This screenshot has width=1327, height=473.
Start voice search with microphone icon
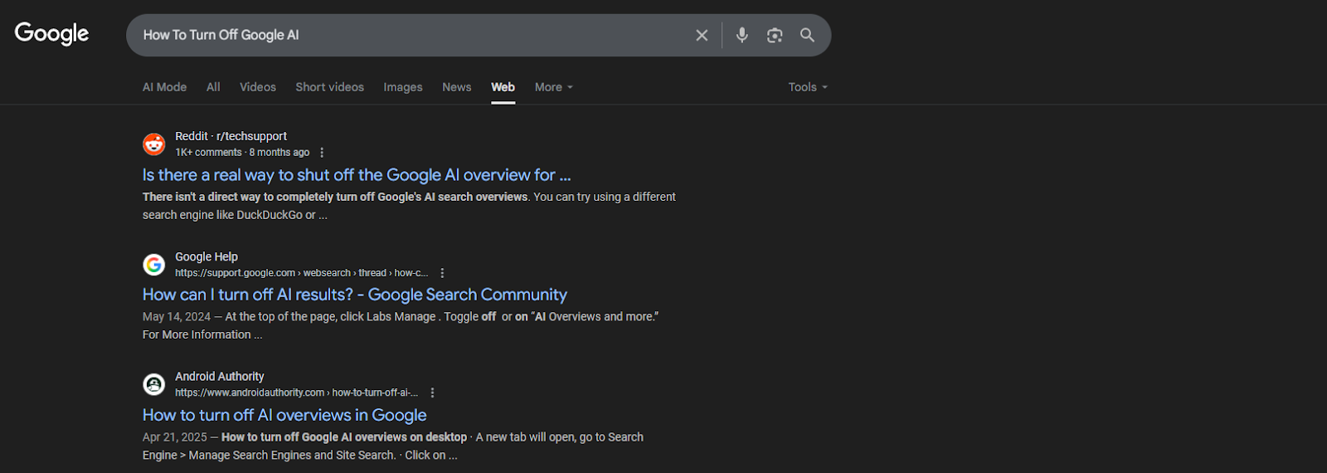click(742, 35)
